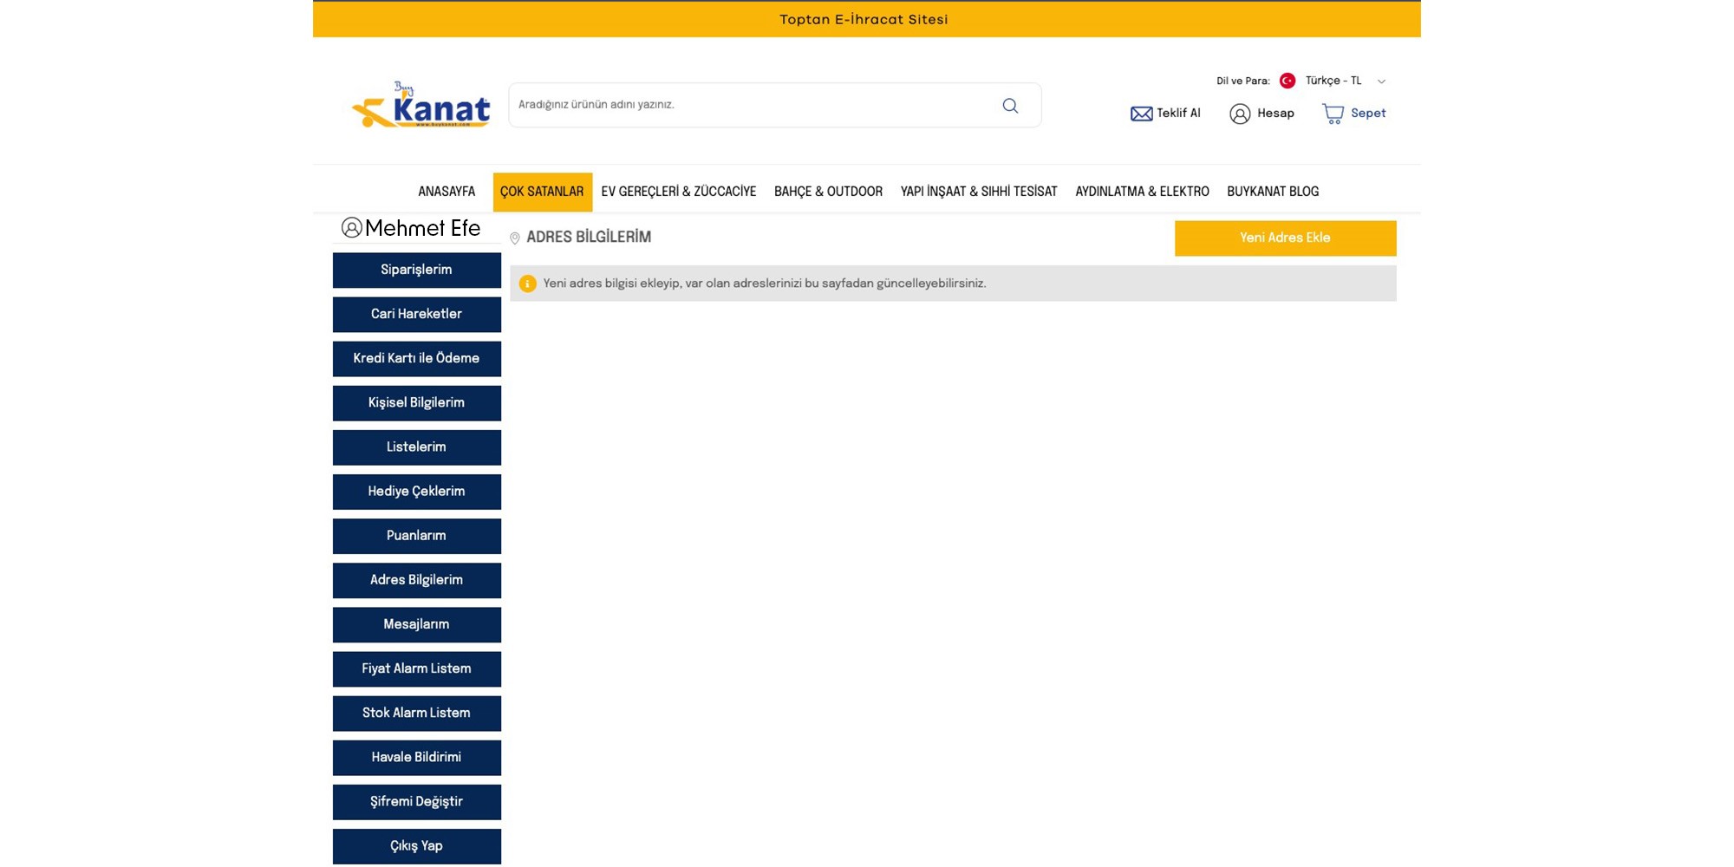Screen dimensions: 1734x867
Task: Open Hediye Çeklerim from the sidebar
Action: pos(416,492)
